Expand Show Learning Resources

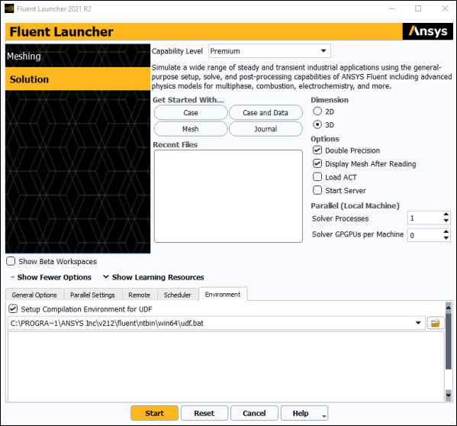[153, 277]
